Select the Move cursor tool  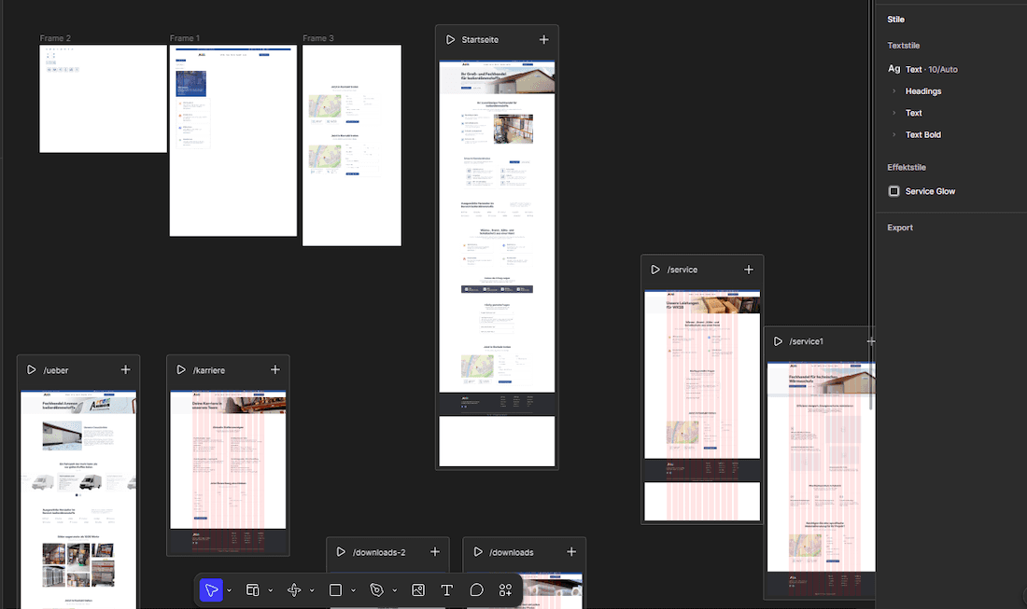tap(211, 589)
